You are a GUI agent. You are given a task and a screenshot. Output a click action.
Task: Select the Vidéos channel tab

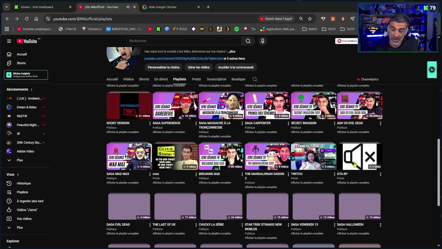pos(128,79)
